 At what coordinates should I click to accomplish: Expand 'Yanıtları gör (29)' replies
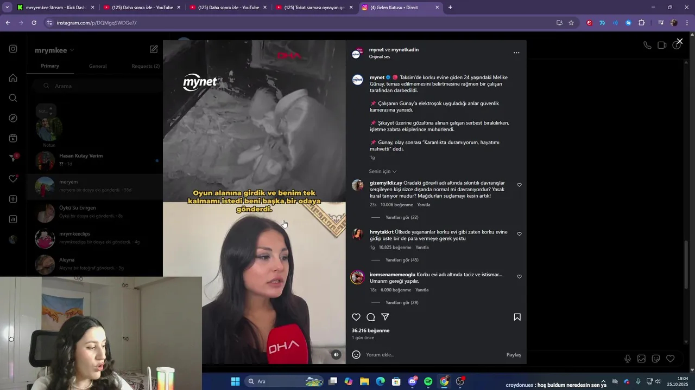pyautogui.click(x=402, y=303)
